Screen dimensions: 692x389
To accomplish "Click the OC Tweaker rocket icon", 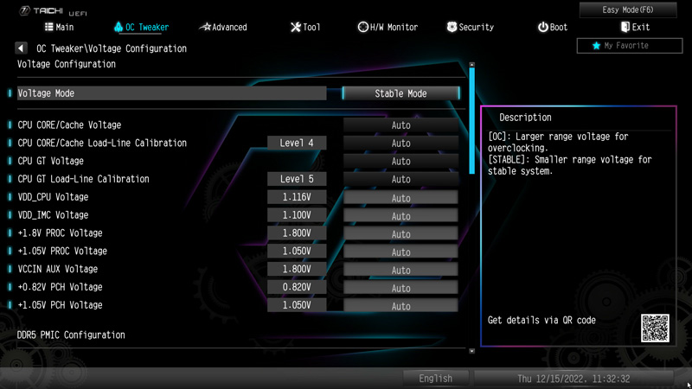I will [119, 27].
